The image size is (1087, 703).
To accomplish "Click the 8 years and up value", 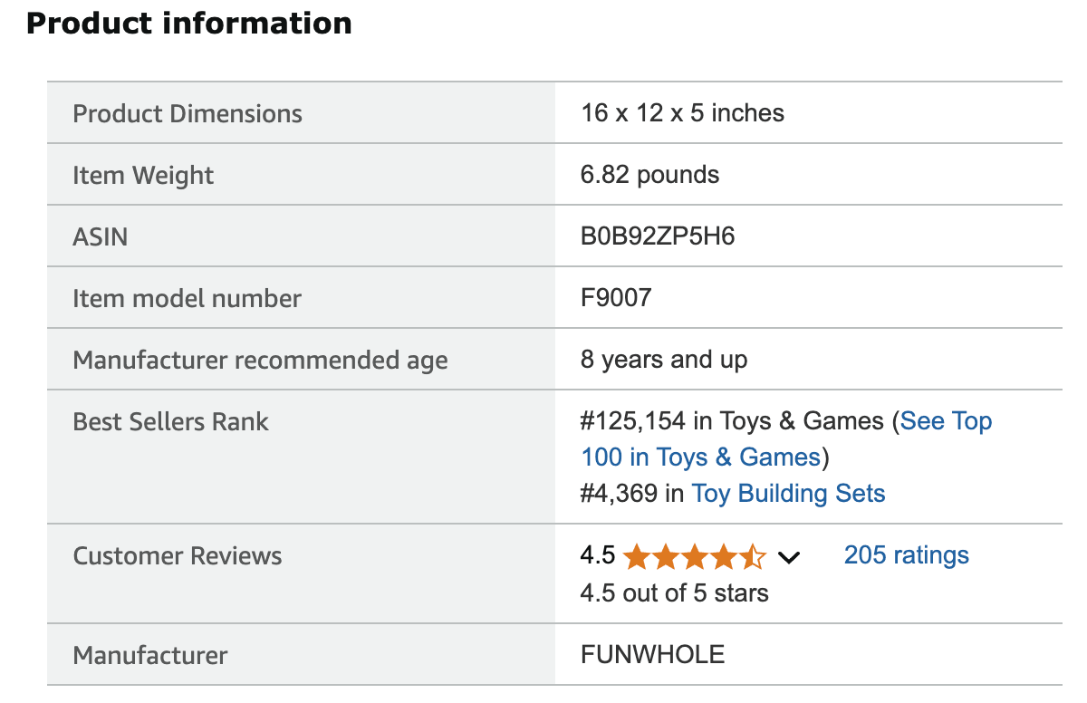I will (664, 360).
